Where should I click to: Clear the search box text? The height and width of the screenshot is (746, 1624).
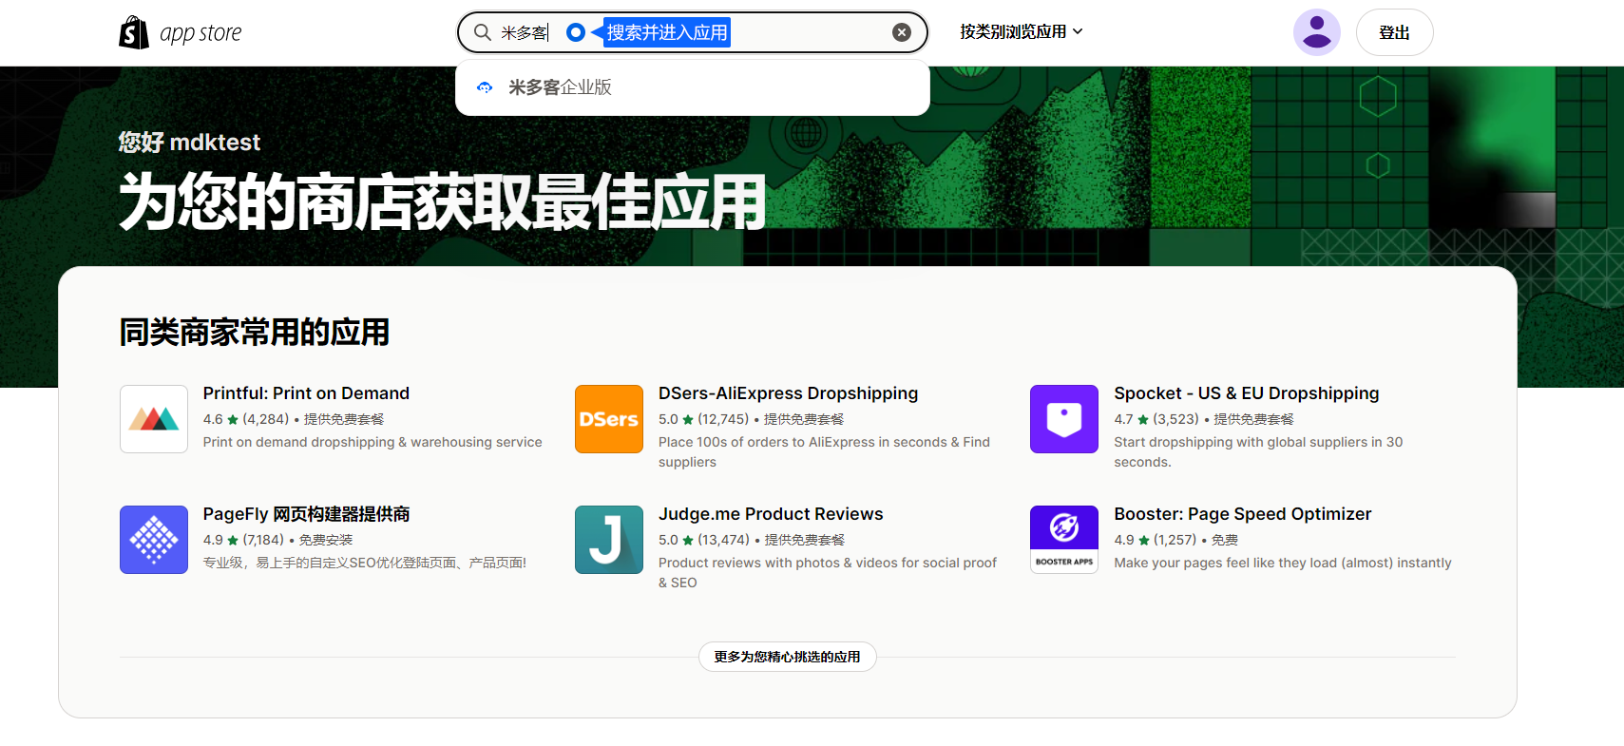[x=901, y=32]
